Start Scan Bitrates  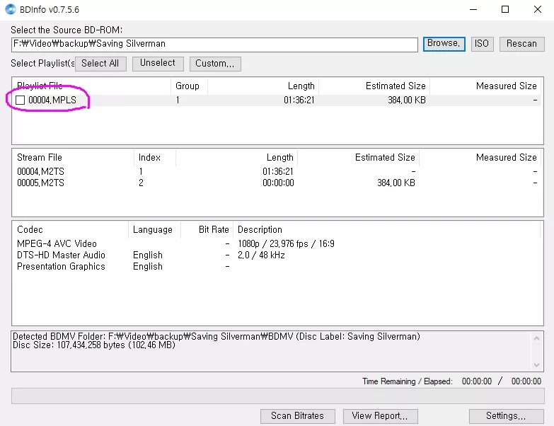tap(297, 416)
